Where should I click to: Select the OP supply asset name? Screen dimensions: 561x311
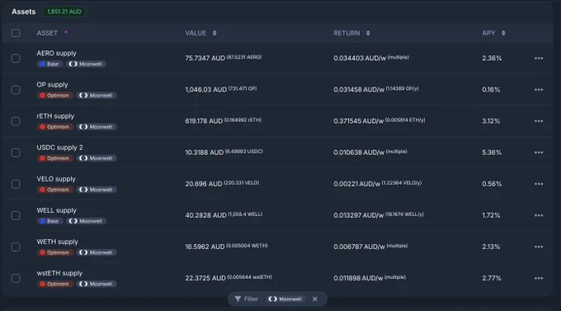[52, 84]
